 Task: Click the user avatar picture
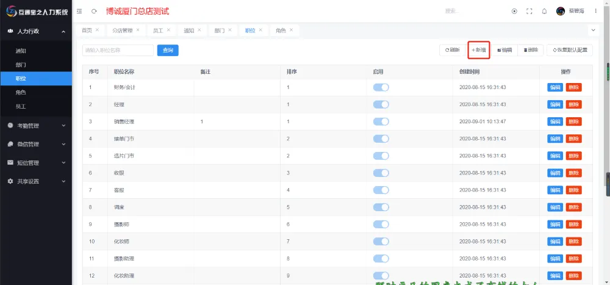pyautogui.click(x=561, y=11)
